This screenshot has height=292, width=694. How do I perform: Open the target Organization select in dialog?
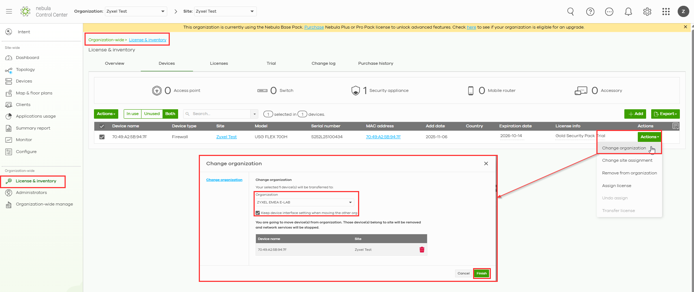pos(304,202)
